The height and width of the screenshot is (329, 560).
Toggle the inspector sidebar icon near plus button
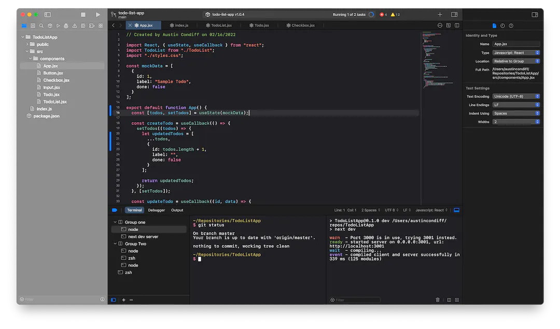pyautogui.click(x=454, y=15)
